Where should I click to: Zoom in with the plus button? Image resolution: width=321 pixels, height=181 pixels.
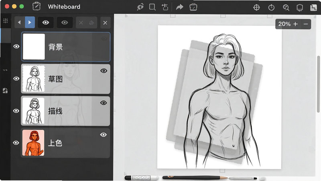(x=295, y=24)
